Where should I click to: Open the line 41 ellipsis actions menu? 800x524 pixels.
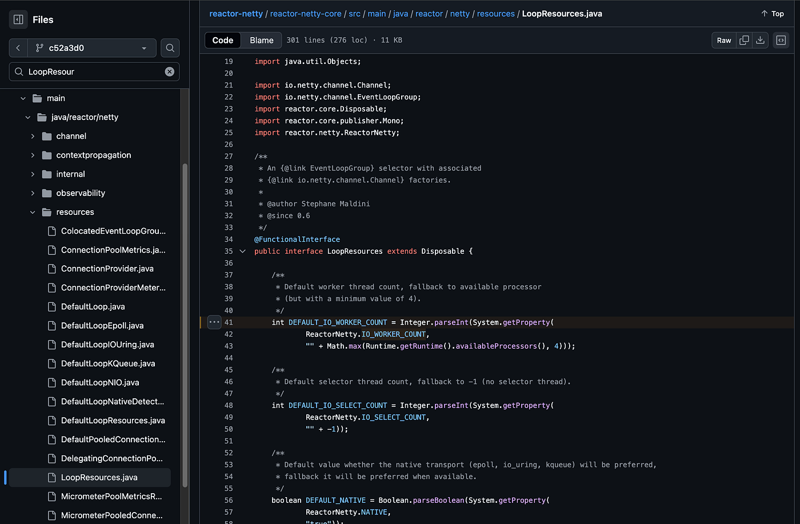[214, 322]
